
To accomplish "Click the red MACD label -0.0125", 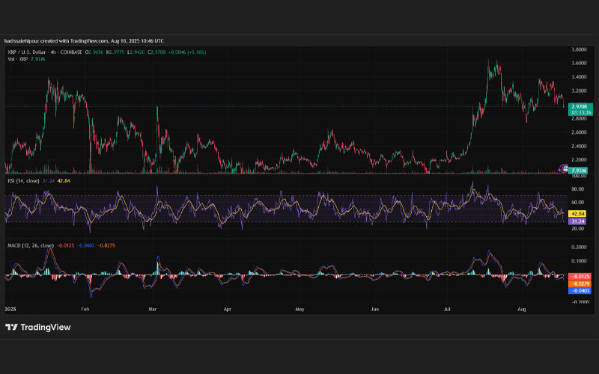I will [580, 276].
